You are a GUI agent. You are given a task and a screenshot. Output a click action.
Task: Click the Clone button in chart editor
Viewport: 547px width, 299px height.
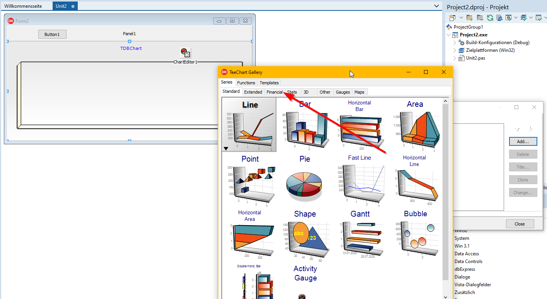[x=523, y=180]
